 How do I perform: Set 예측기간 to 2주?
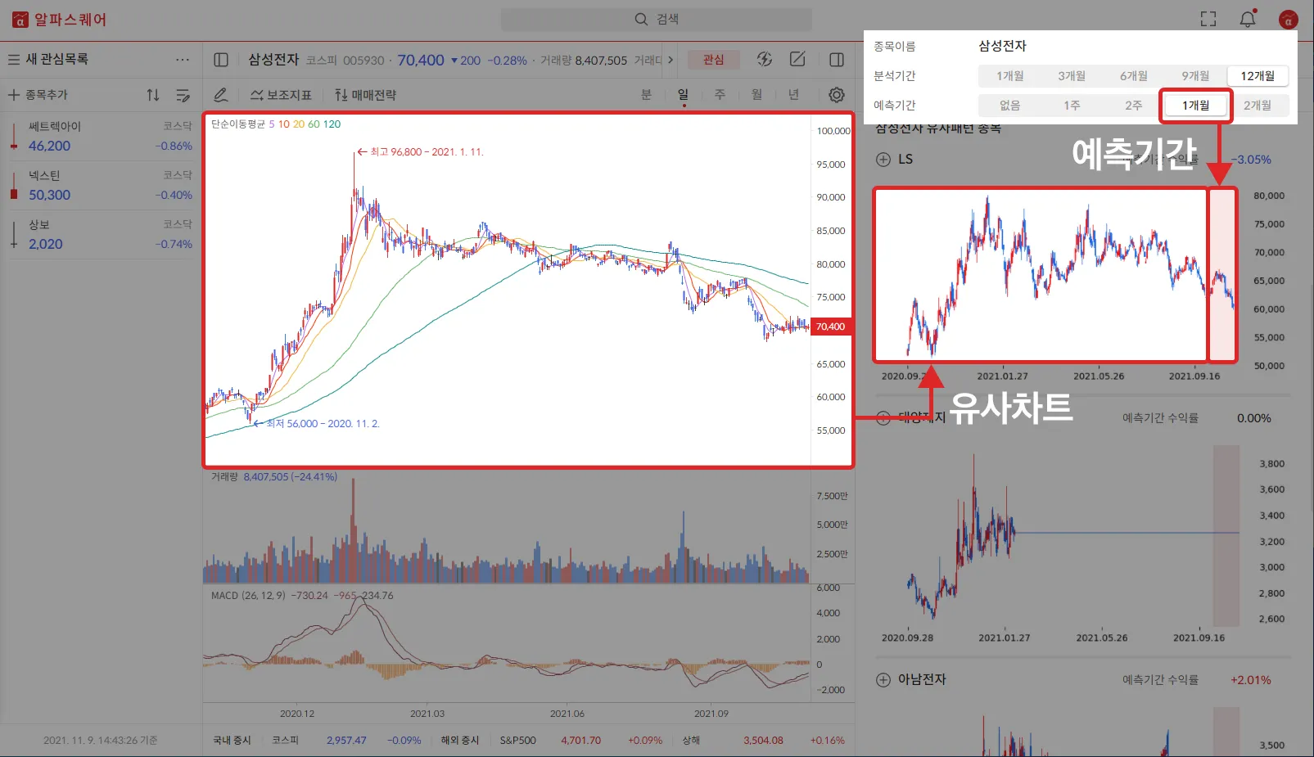coord(1134,106)
